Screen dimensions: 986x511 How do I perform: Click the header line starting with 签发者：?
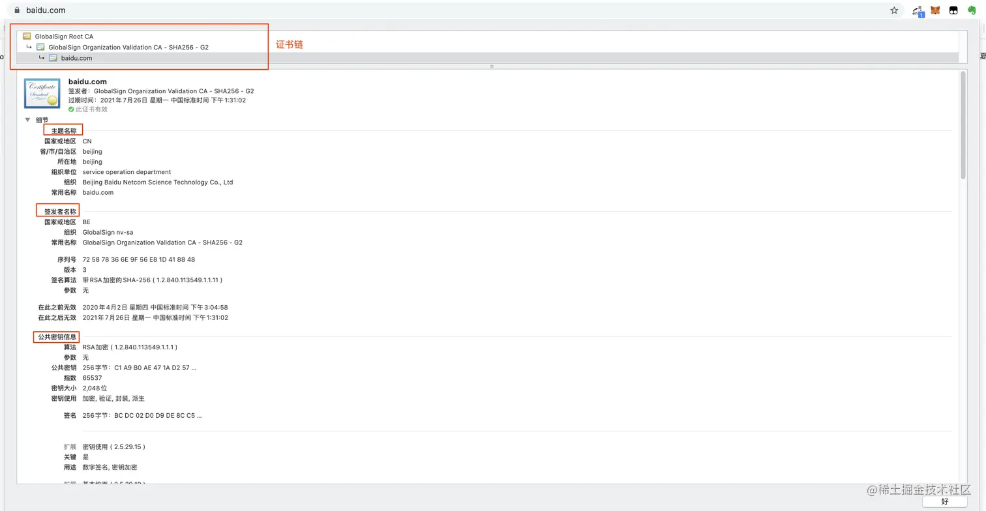click(161, 91)
